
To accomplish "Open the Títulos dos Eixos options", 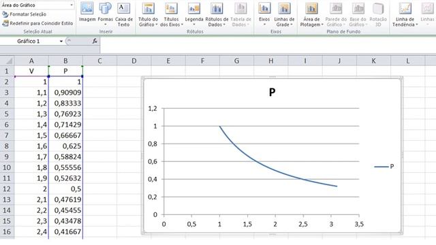I will 171,14.
